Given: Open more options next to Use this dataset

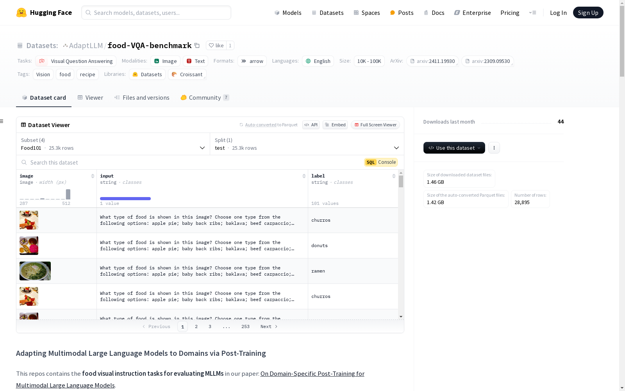Looking at the screenshot, I should pyautogui.click(x=494, y=148).
